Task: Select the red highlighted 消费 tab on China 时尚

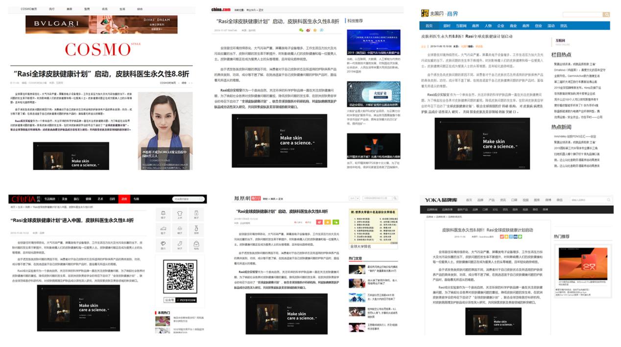Action: point(124,199)
